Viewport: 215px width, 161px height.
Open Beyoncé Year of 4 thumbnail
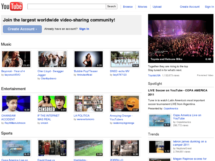click(x=16, y=59)
